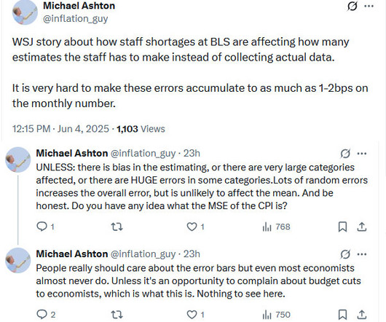Share the last tweet about budget cuts
Screen dimensions: 386x322
pos(362,315)
